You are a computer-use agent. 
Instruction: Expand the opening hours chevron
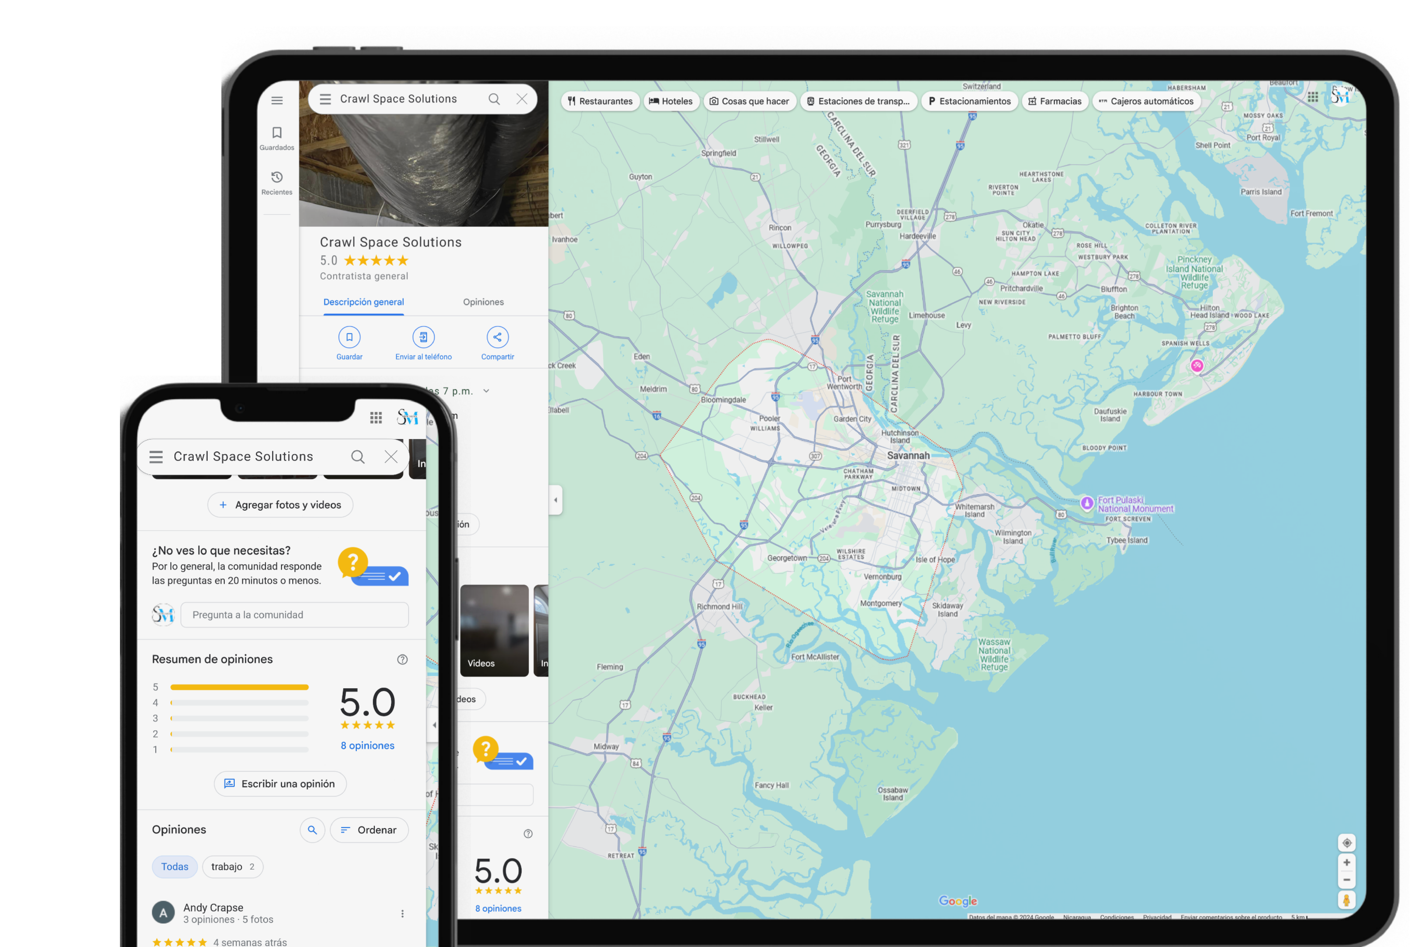point(486,391)
